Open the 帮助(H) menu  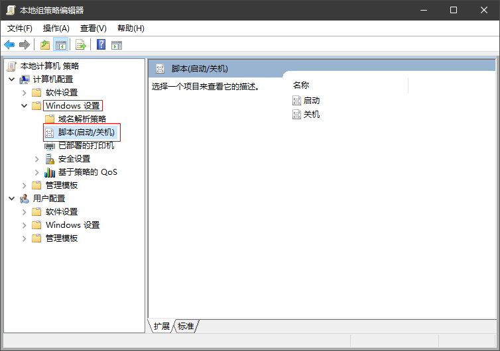[131, 28]
